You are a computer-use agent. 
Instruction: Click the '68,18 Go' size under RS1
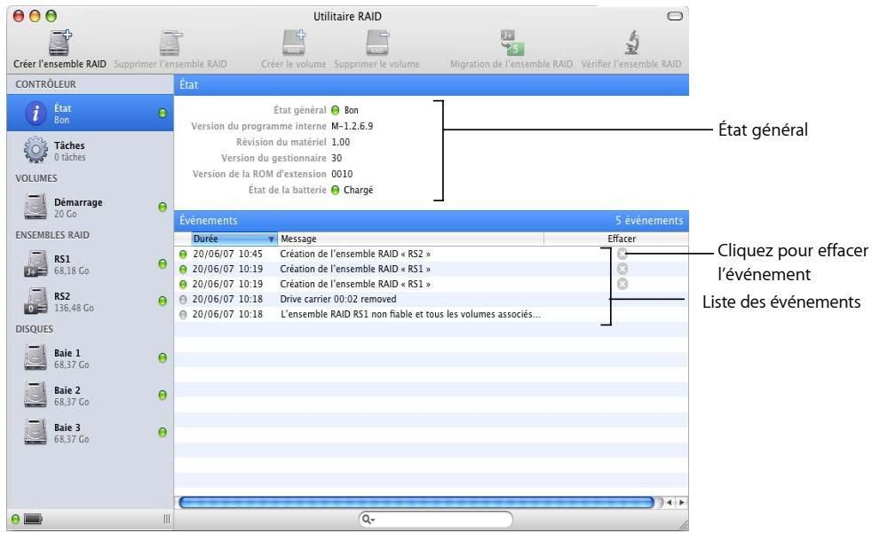(x=72, y=270)
